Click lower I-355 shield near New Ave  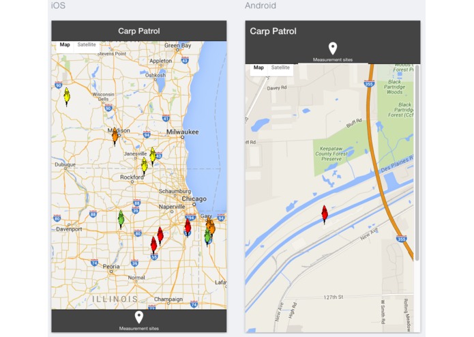click(x=402, y=239)
